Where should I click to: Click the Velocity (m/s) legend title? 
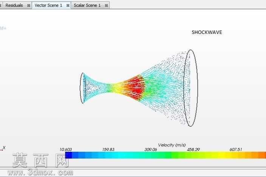[x=172, y=145]
